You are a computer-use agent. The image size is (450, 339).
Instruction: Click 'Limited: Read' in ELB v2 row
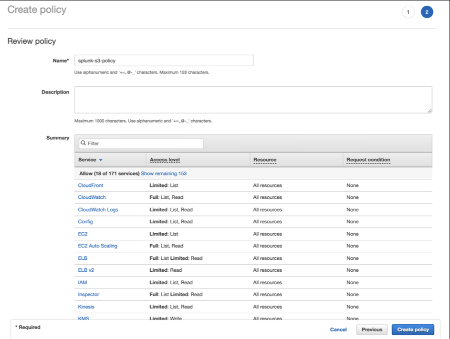(166, 270)
